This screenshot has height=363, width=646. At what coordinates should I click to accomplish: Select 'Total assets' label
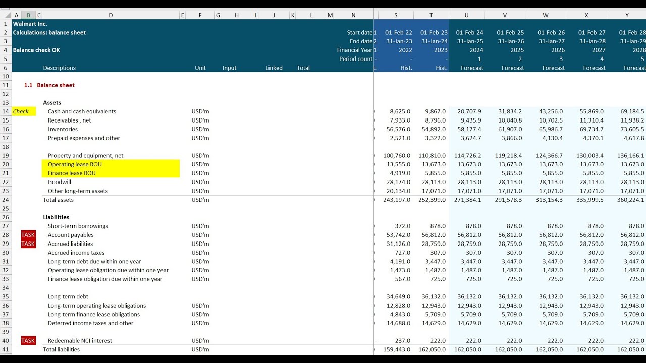coord(59,200)
